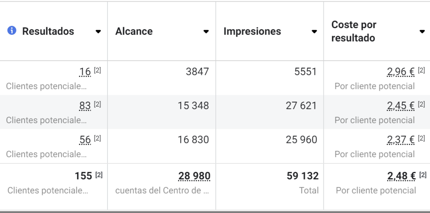Image resolution: width=430 pixels, height=213 pixels.
Task: Open the Impresiones column dropdown arrow
Action: (314, 32)
